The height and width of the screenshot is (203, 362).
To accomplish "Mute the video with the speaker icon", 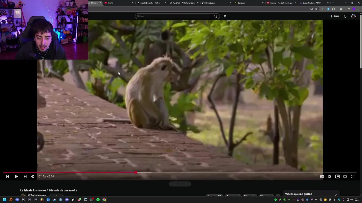I will point(33,176).
